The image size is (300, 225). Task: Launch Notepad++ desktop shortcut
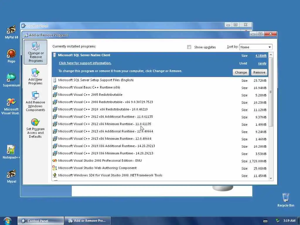(x=11, y=152)
